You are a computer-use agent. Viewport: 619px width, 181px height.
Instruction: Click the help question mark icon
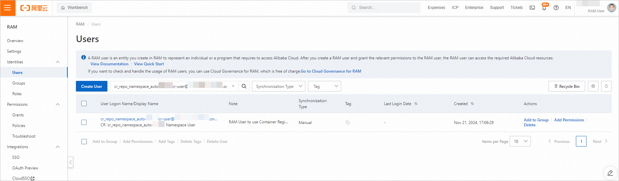click(556, 8)
